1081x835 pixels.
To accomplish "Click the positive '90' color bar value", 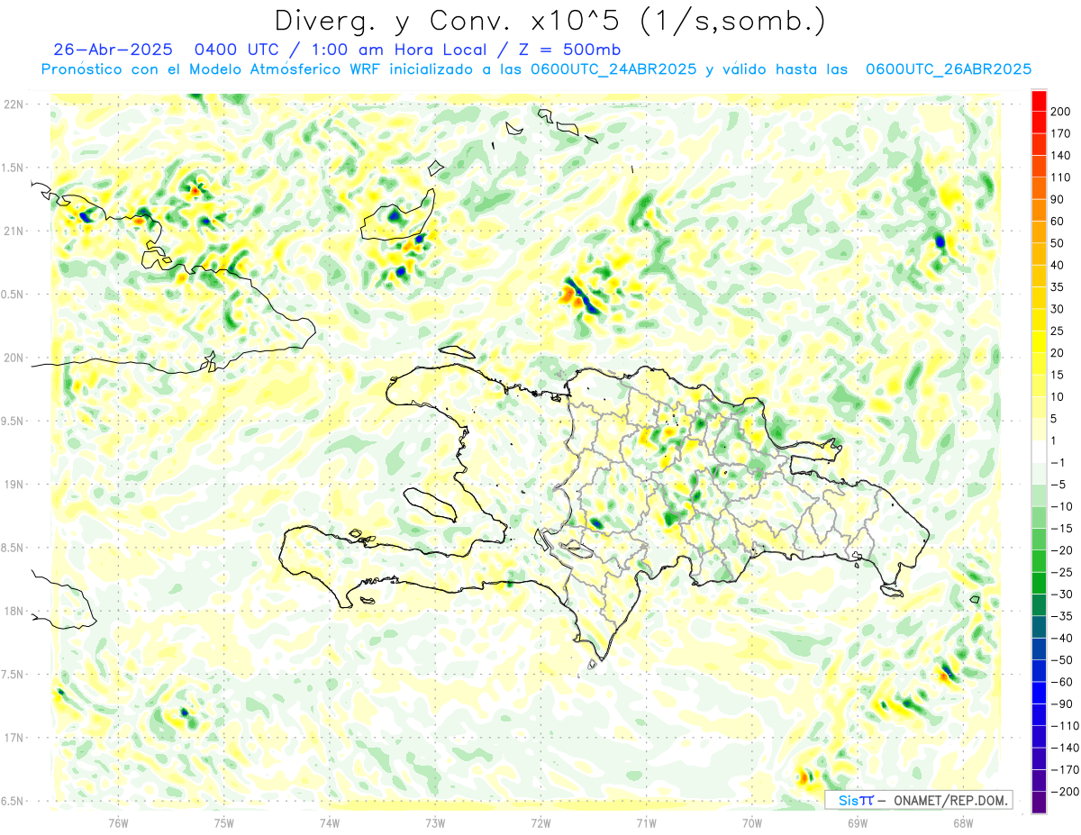I will (1058, 199).
